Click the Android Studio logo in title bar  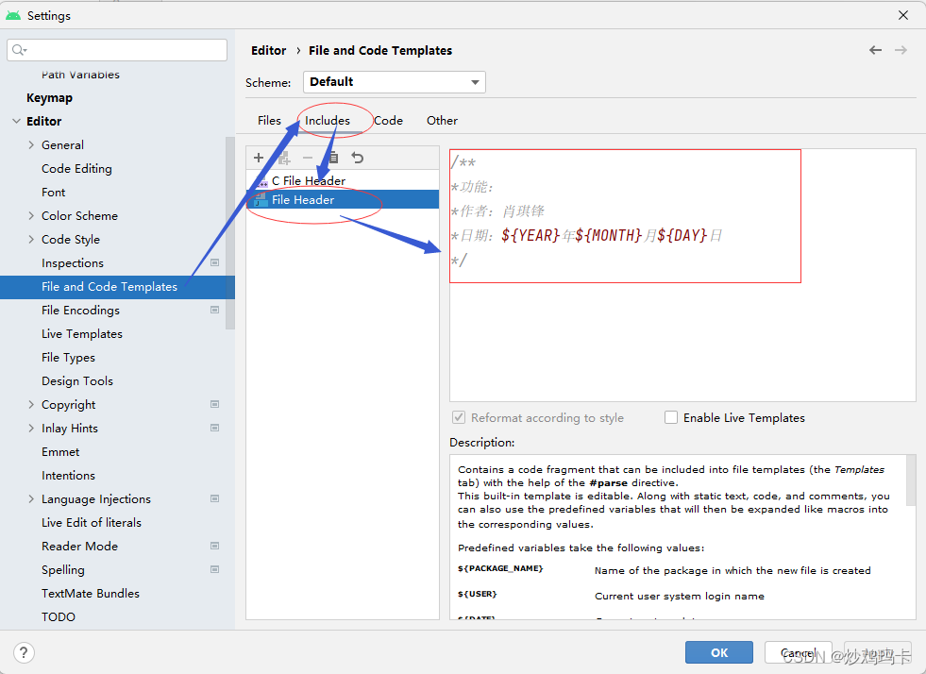[13, 15]
